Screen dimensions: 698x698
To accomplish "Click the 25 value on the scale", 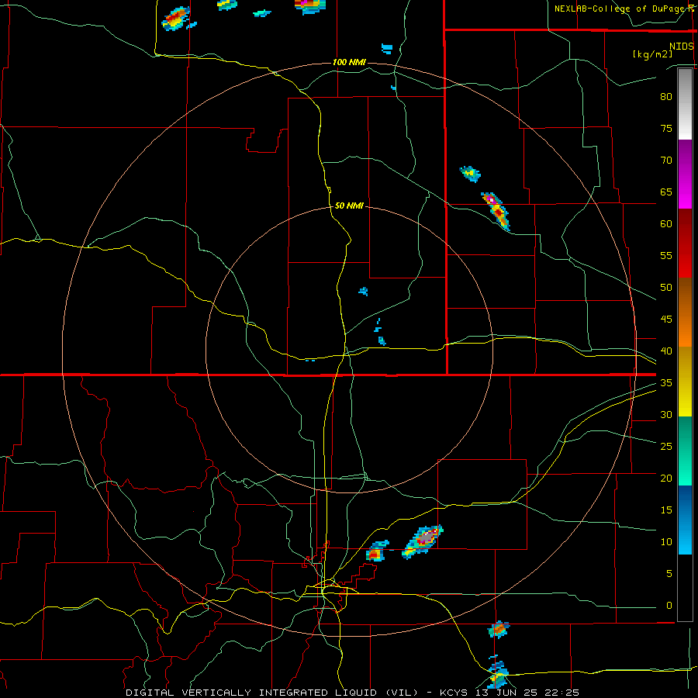I will [666, 447].
